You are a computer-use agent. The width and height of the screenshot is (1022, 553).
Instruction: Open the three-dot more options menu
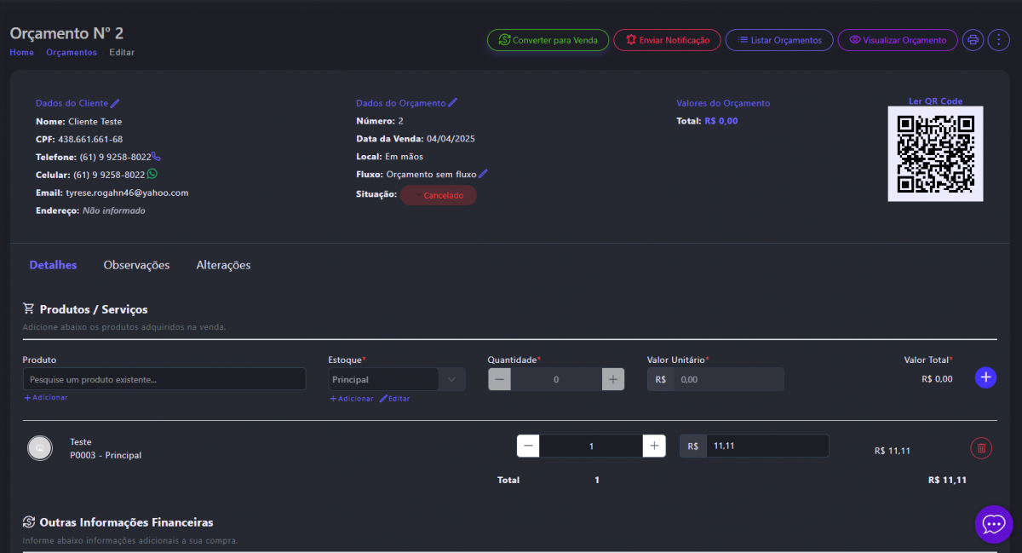(997, 40)
